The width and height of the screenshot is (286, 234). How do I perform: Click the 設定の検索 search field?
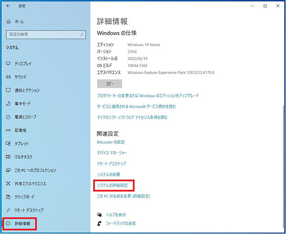pos(46,34)
